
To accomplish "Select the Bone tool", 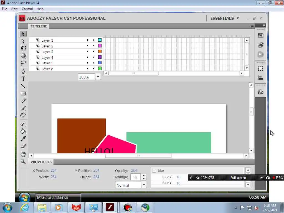I will [x=23, y=124].
